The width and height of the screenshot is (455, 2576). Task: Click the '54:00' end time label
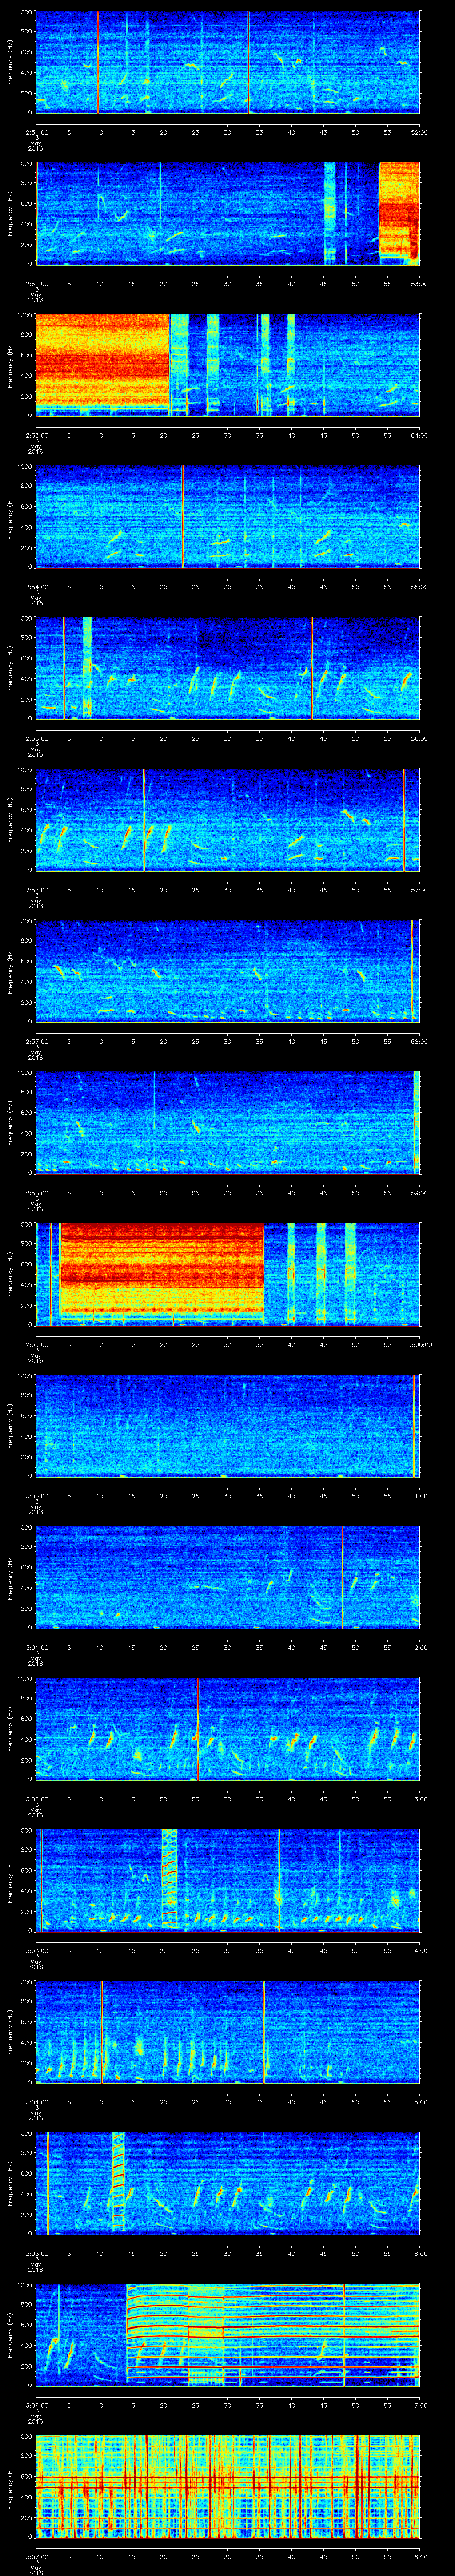tap(420, 435)
